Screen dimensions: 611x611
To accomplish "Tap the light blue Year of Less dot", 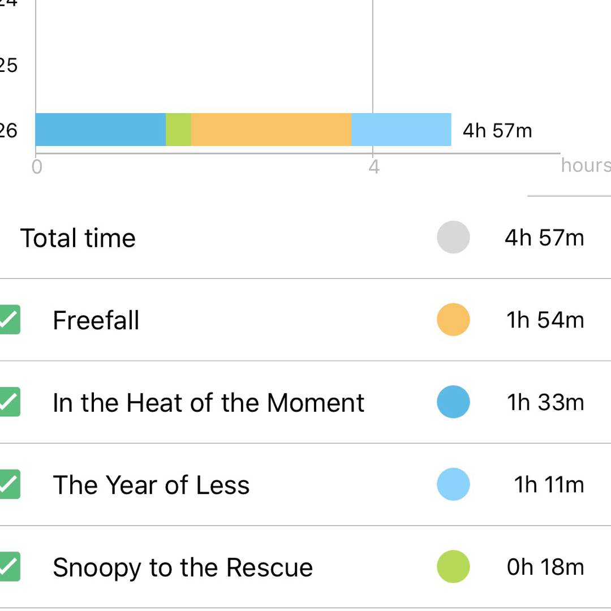I will 453,484.
